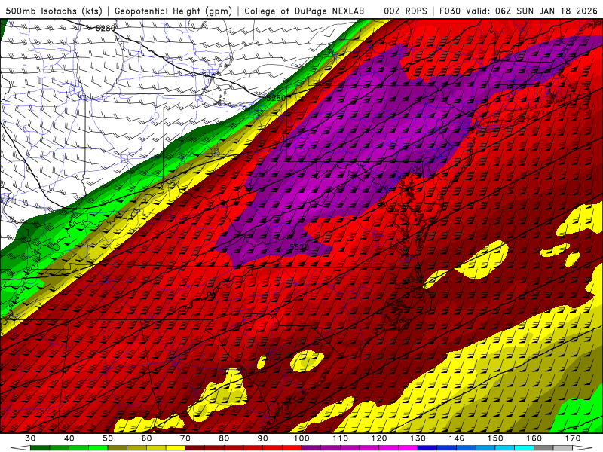Click the cyan 155-160 kt legend swatch
The height and width of the screenshot is (452, 603).
pos(525,448)
